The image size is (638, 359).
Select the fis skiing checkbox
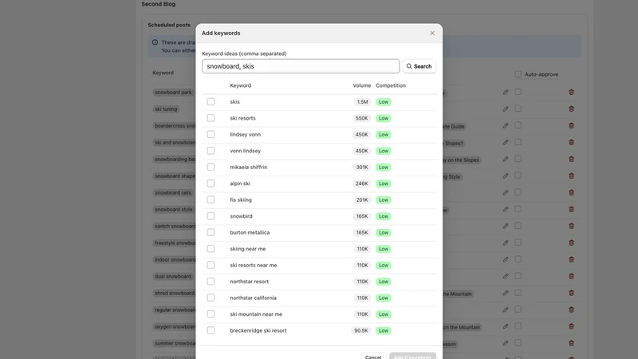(211, 199)
